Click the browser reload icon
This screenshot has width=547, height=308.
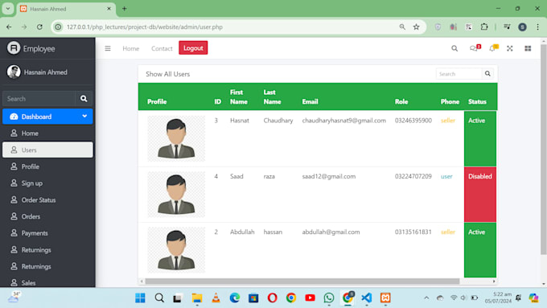pyautogui.click(x=39, y=27)
